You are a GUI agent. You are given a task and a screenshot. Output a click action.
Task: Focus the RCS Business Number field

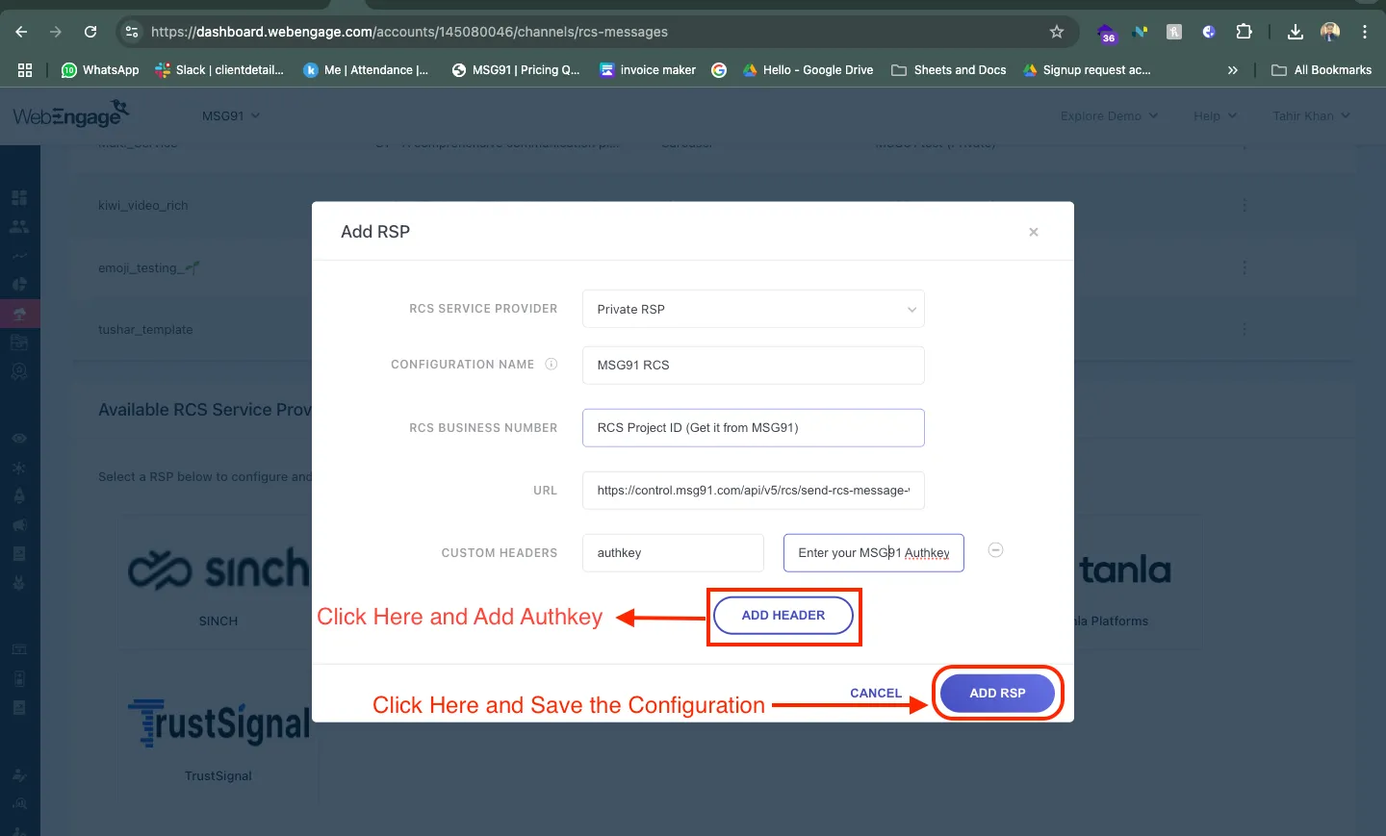coord(753,428)
